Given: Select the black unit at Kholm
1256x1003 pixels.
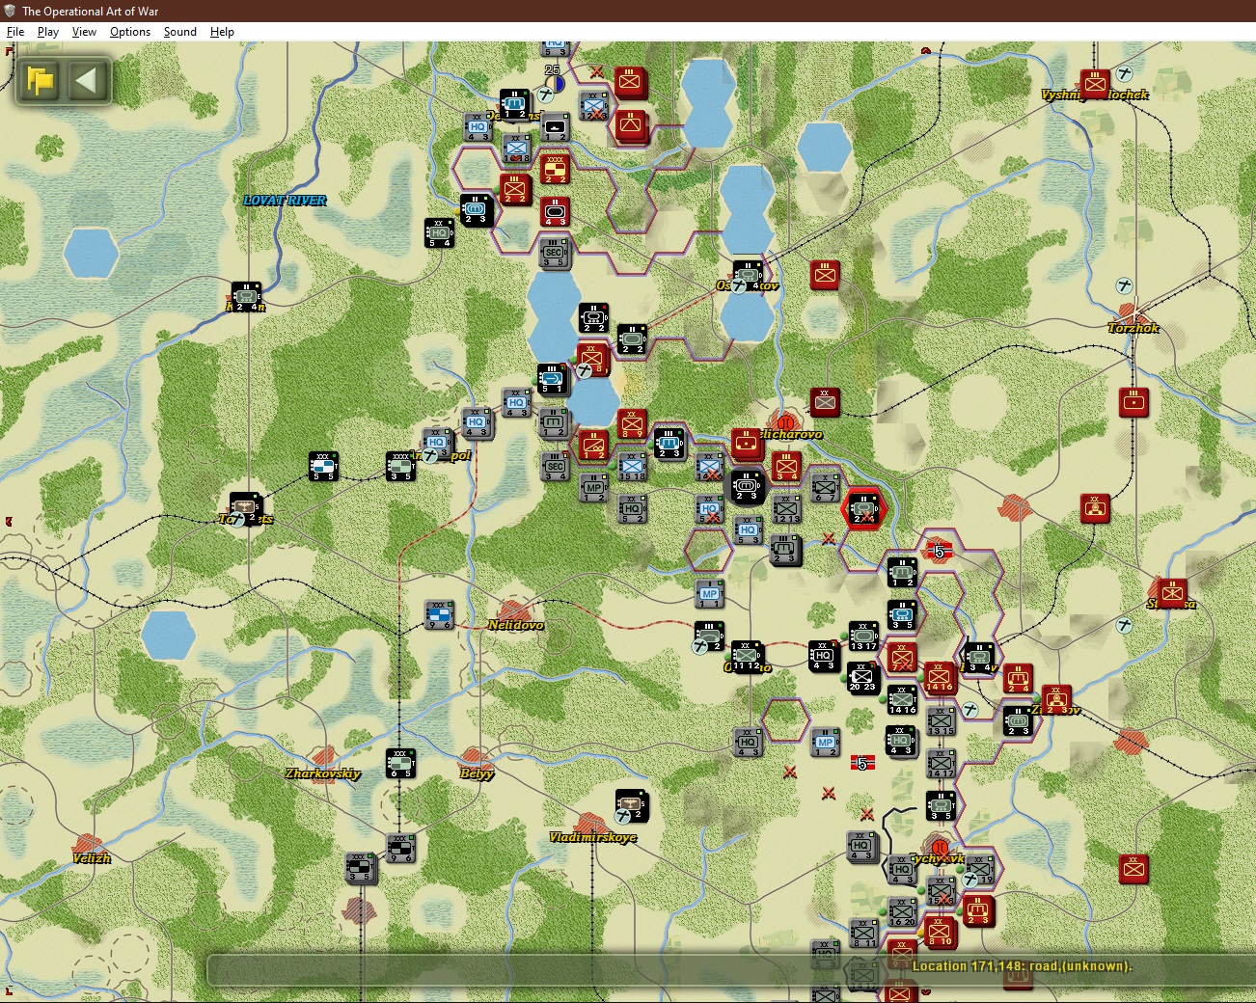Looking at the screenshot, I should (246, 296).
